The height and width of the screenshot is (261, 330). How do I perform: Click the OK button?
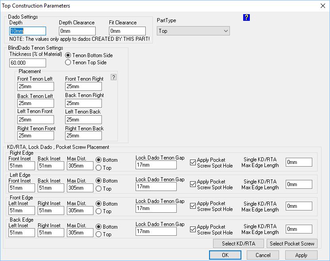tap(225, 255)
